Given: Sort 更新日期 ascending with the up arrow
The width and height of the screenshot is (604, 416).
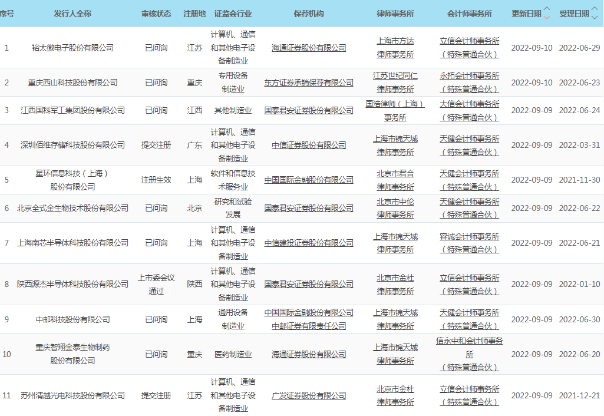Looking at the screenshot, I should (547, 9).
